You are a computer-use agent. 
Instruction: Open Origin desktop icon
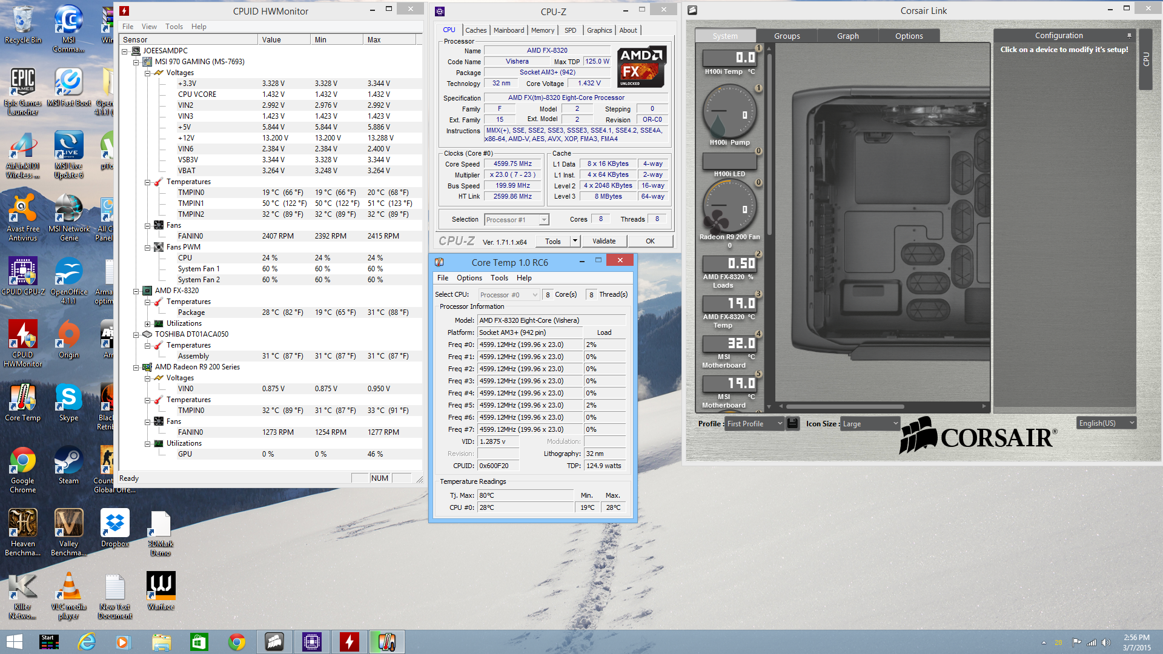pyautogui.click(x=69, y=339)
